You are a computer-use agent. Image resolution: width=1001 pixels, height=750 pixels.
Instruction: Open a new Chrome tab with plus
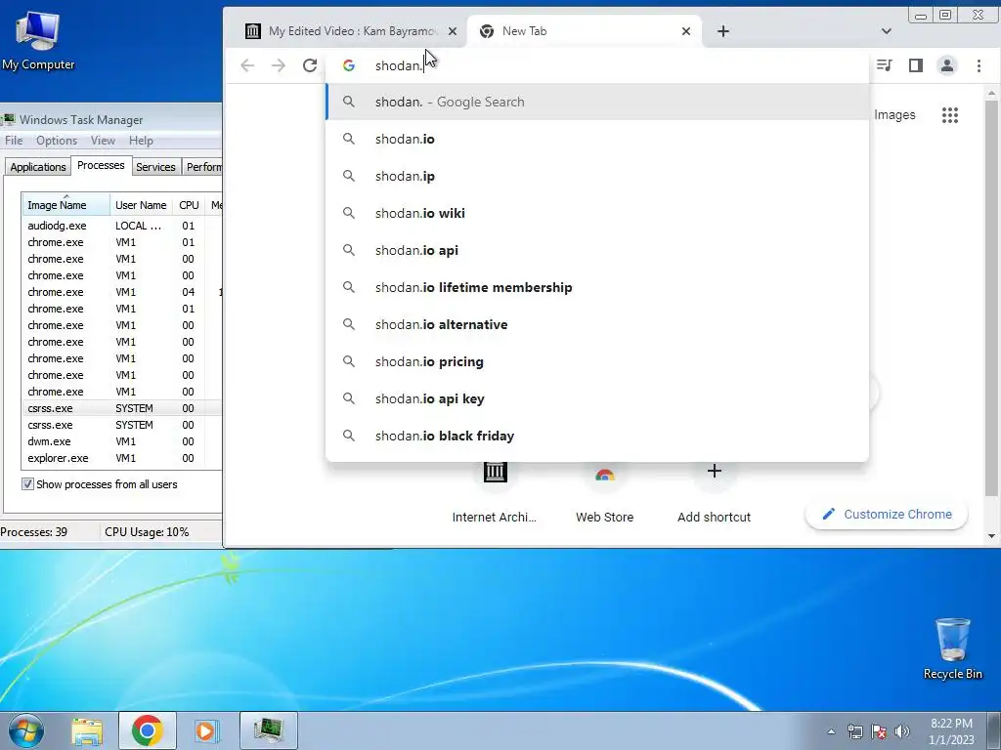(x=722, y=31)
